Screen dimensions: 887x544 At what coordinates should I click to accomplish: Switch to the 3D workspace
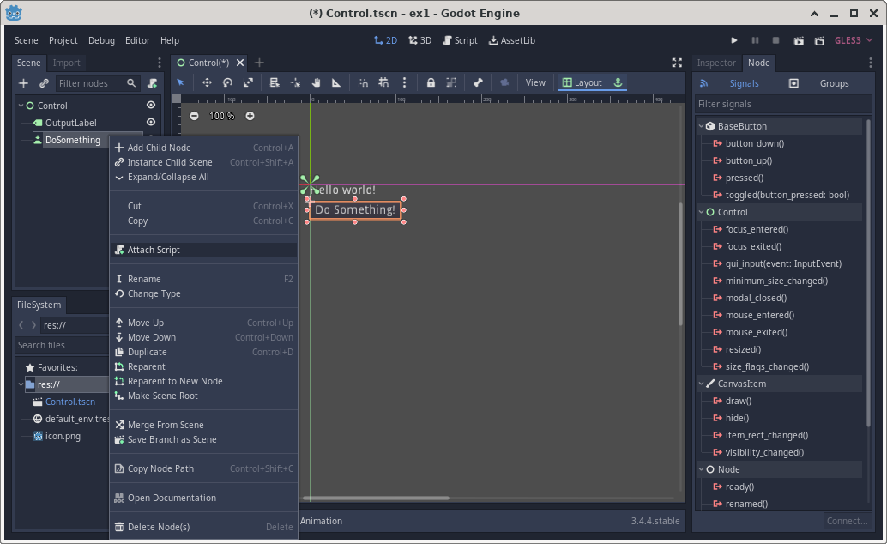tap(419, 40)
